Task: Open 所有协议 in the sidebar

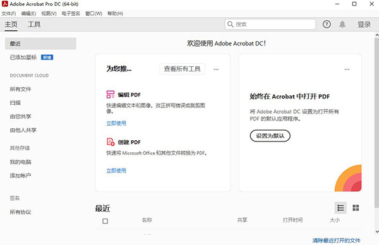Action: 20,212
